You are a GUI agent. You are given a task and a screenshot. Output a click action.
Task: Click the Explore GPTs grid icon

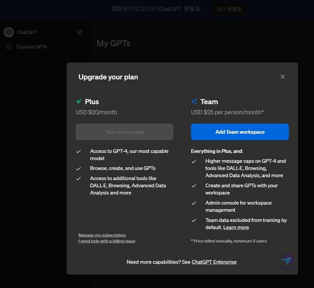(x=9, y=47)
